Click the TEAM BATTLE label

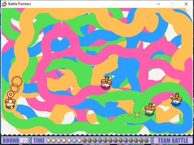(x=173, y=140)
